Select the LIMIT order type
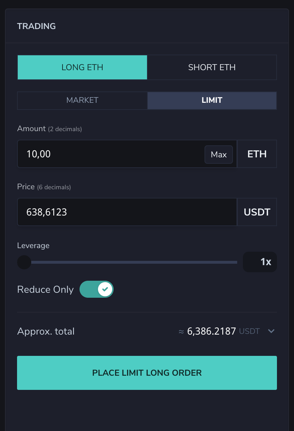 [x=212, y=100]
